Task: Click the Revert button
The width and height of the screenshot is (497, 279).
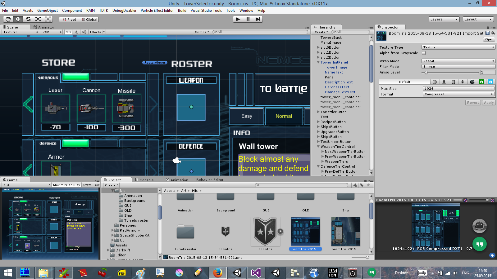Action: 473,103
